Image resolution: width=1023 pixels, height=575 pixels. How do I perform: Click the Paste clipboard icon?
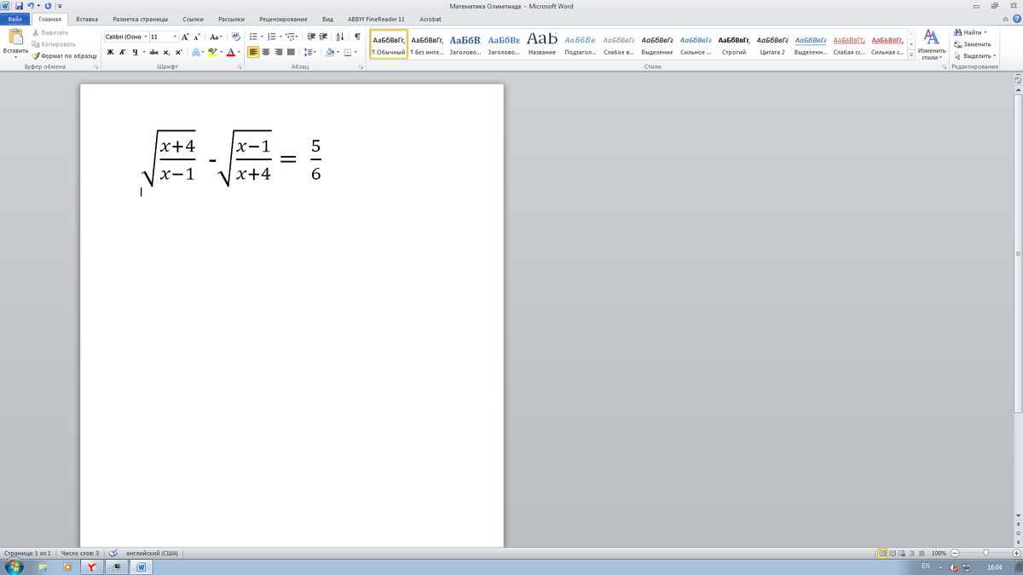[15, 37]
